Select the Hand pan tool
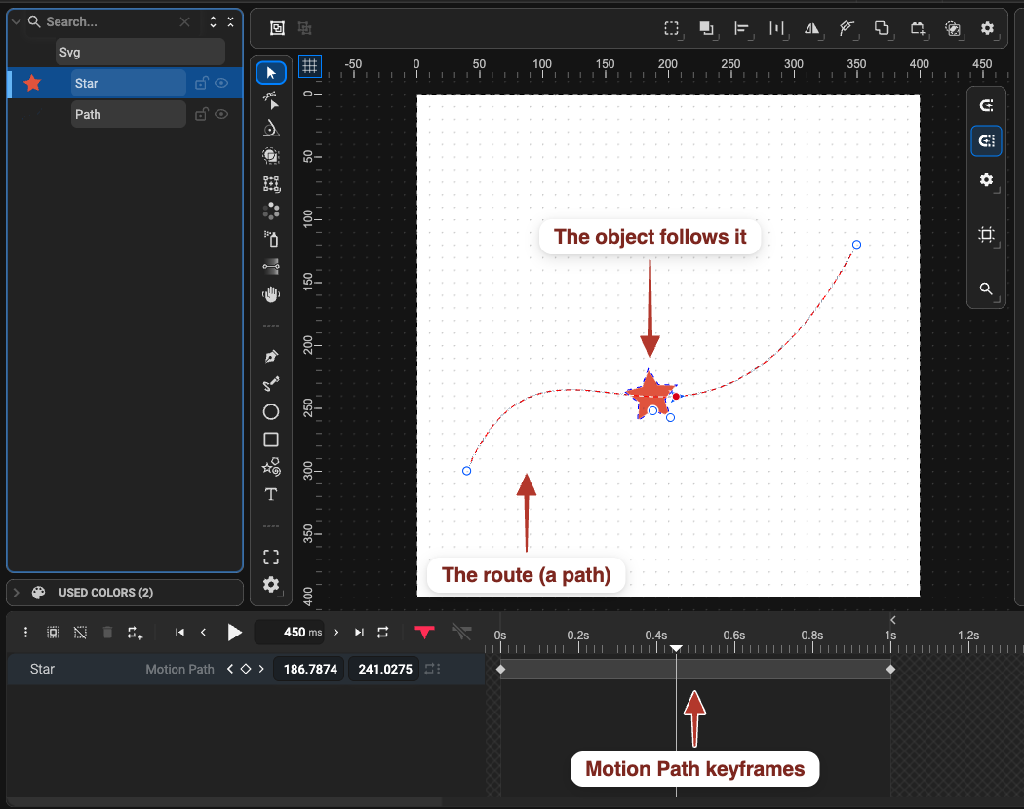Image resolution: width=1024 pixels, height=809 pixels. pyautogui.click(x=271, y=295)
